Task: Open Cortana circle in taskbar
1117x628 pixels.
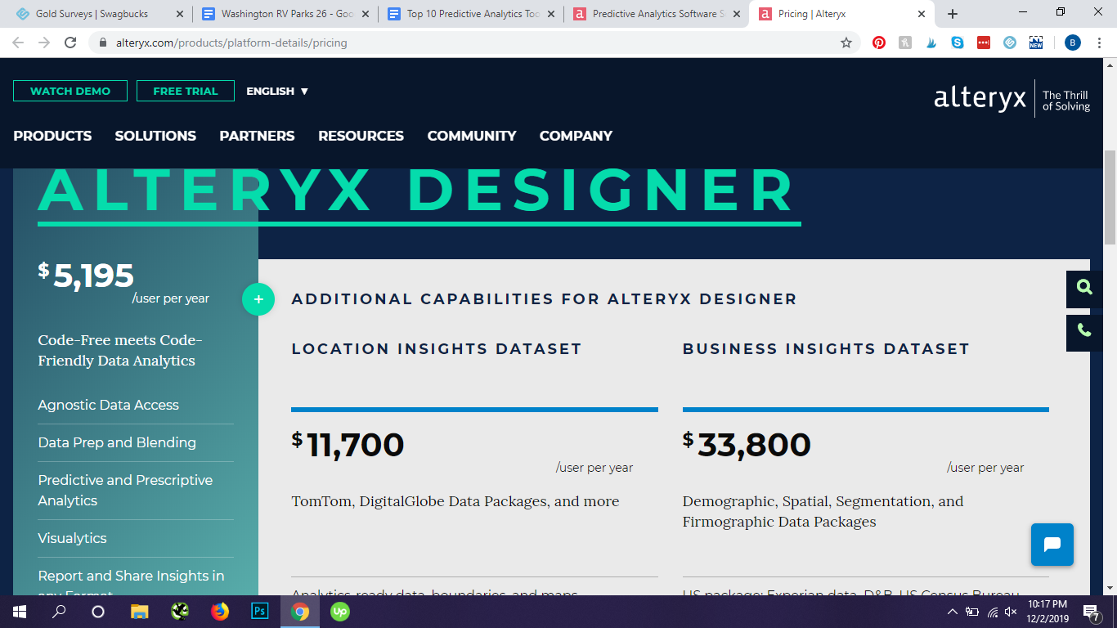Action: (x=98, y=612)
